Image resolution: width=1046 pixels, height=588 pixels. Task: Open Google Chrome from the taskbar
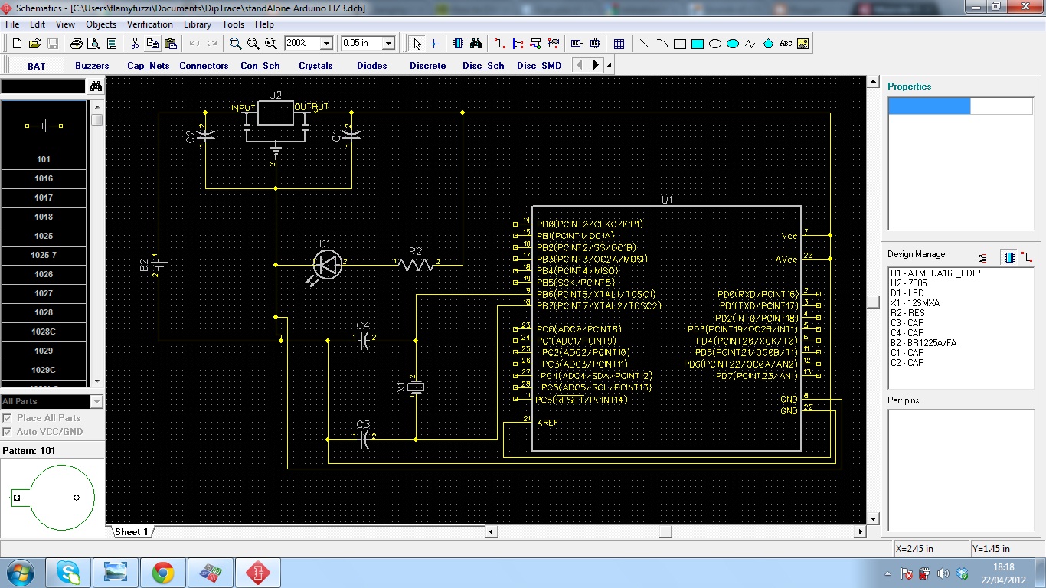(162, 573)
